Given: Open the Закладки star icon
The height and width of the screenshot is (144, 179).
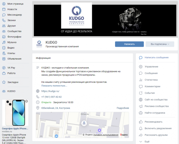Looking at the screenshot, I should tap(4, 82).
